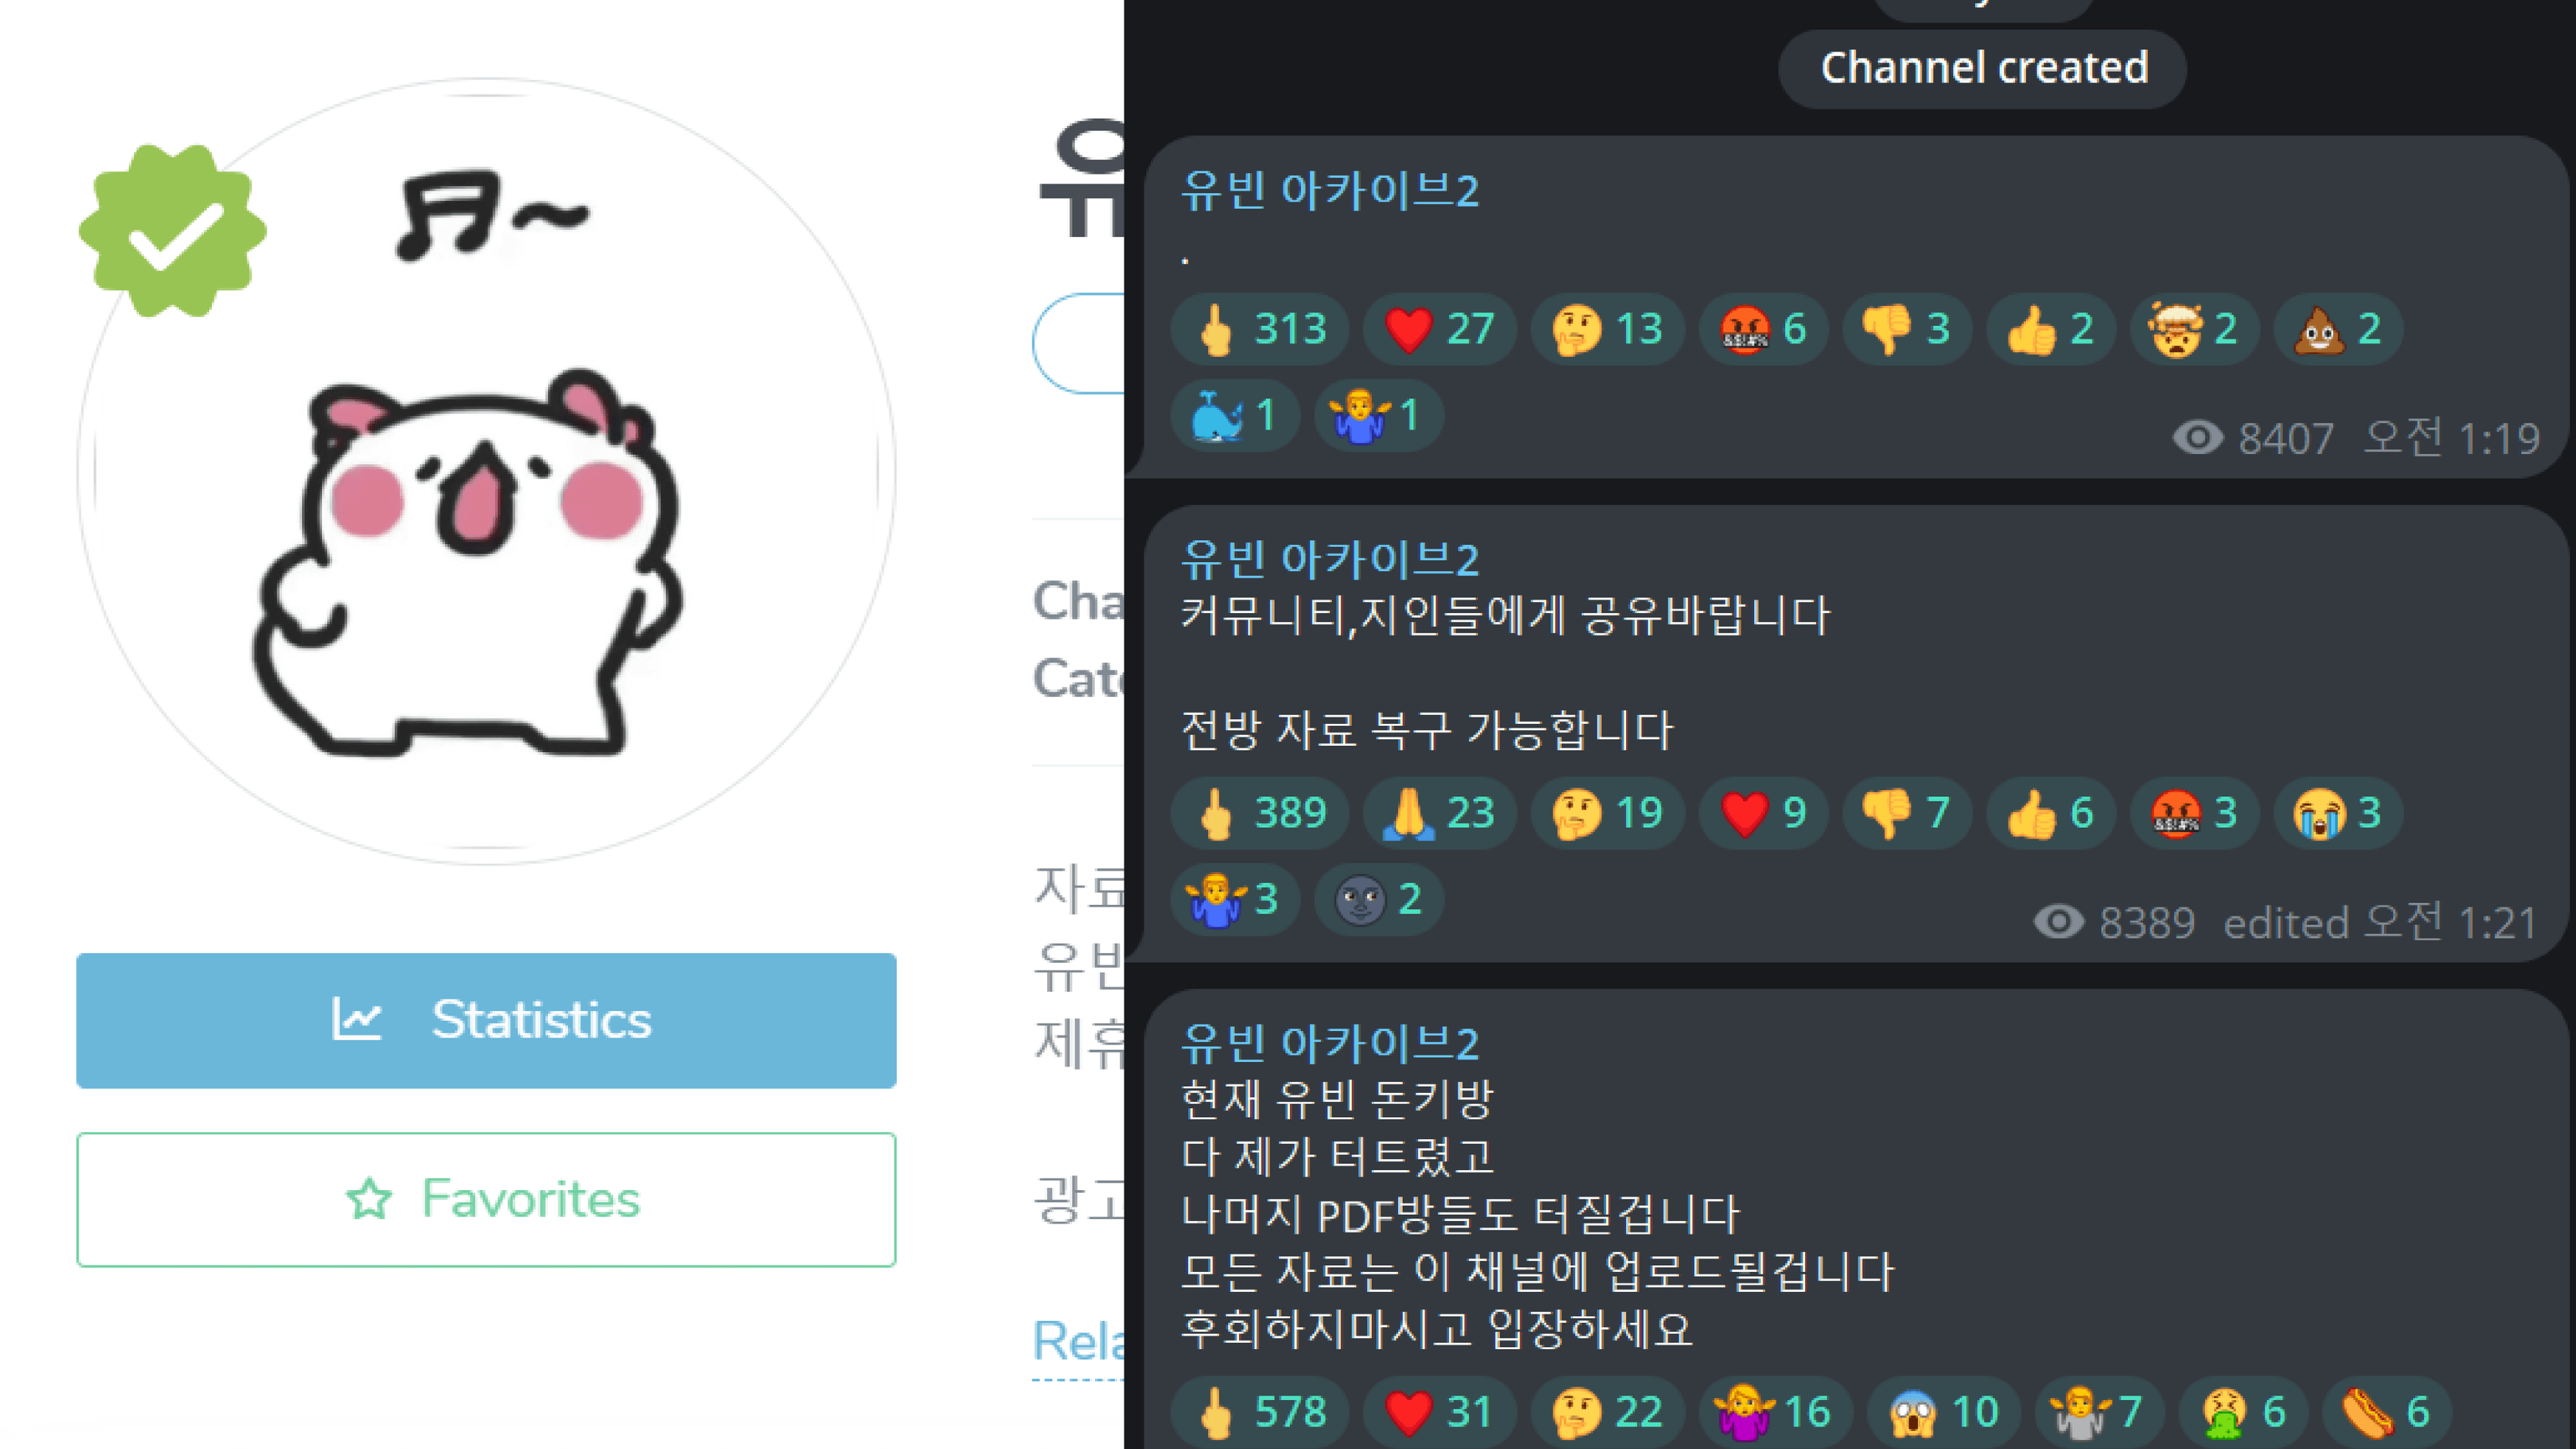Click the hot dog reaction showing 6

[2386, 1412]
